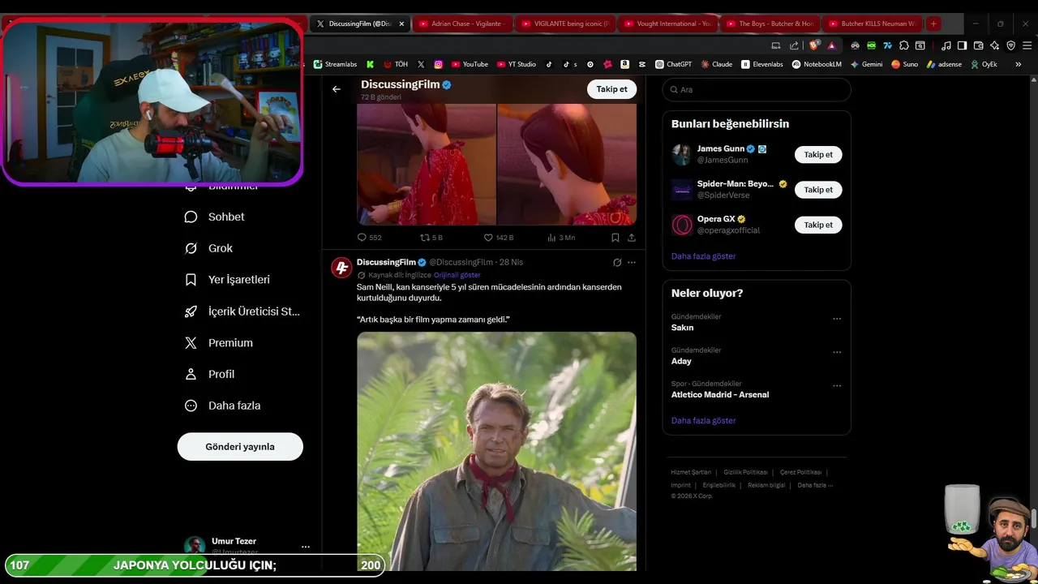Open options dots for the Aday trend
1038x584 pixels.
pos(837,352)
